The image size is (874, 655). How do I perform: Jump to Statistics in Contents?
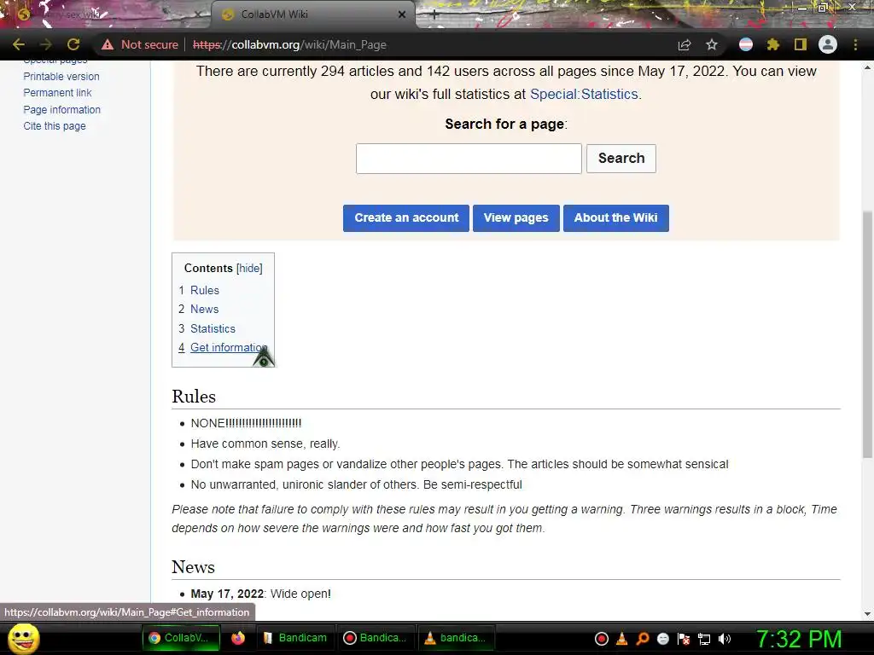(x=213, y=328)
